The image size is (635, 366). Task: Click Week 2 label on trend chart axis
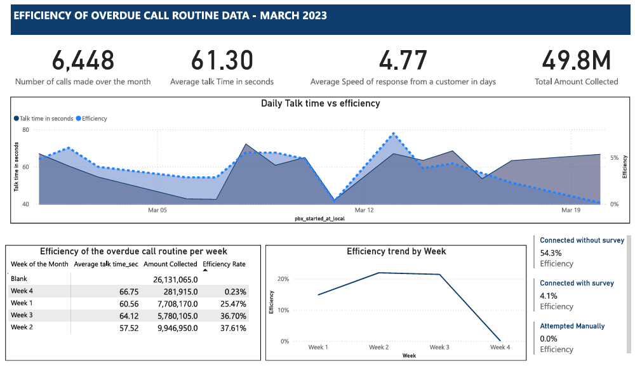pos(378,347)
